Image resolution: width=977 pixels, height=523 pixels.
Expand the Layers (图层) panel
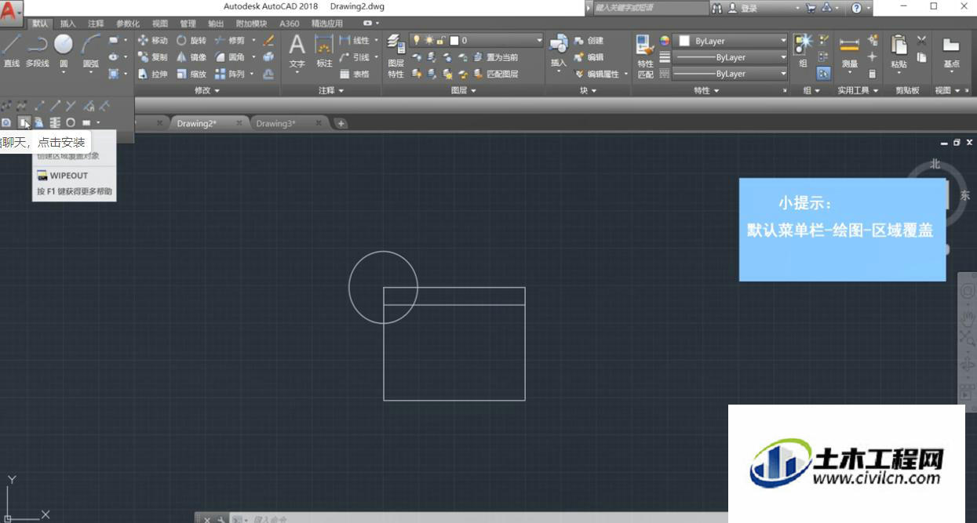point(464,91)
